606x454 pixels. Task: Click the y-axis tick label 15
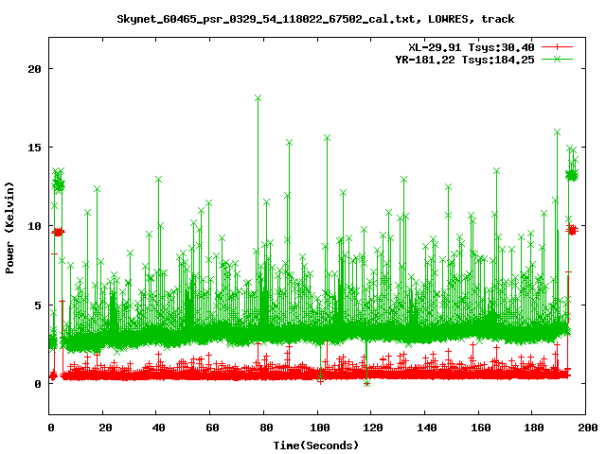[x=34, y=148]
